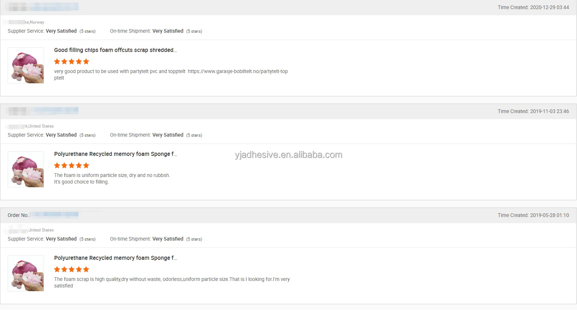The image size is (577, 310).
Task: Follow the garasje-bobiltelt.no URL in the review
Action: click(x=238, y=72)
